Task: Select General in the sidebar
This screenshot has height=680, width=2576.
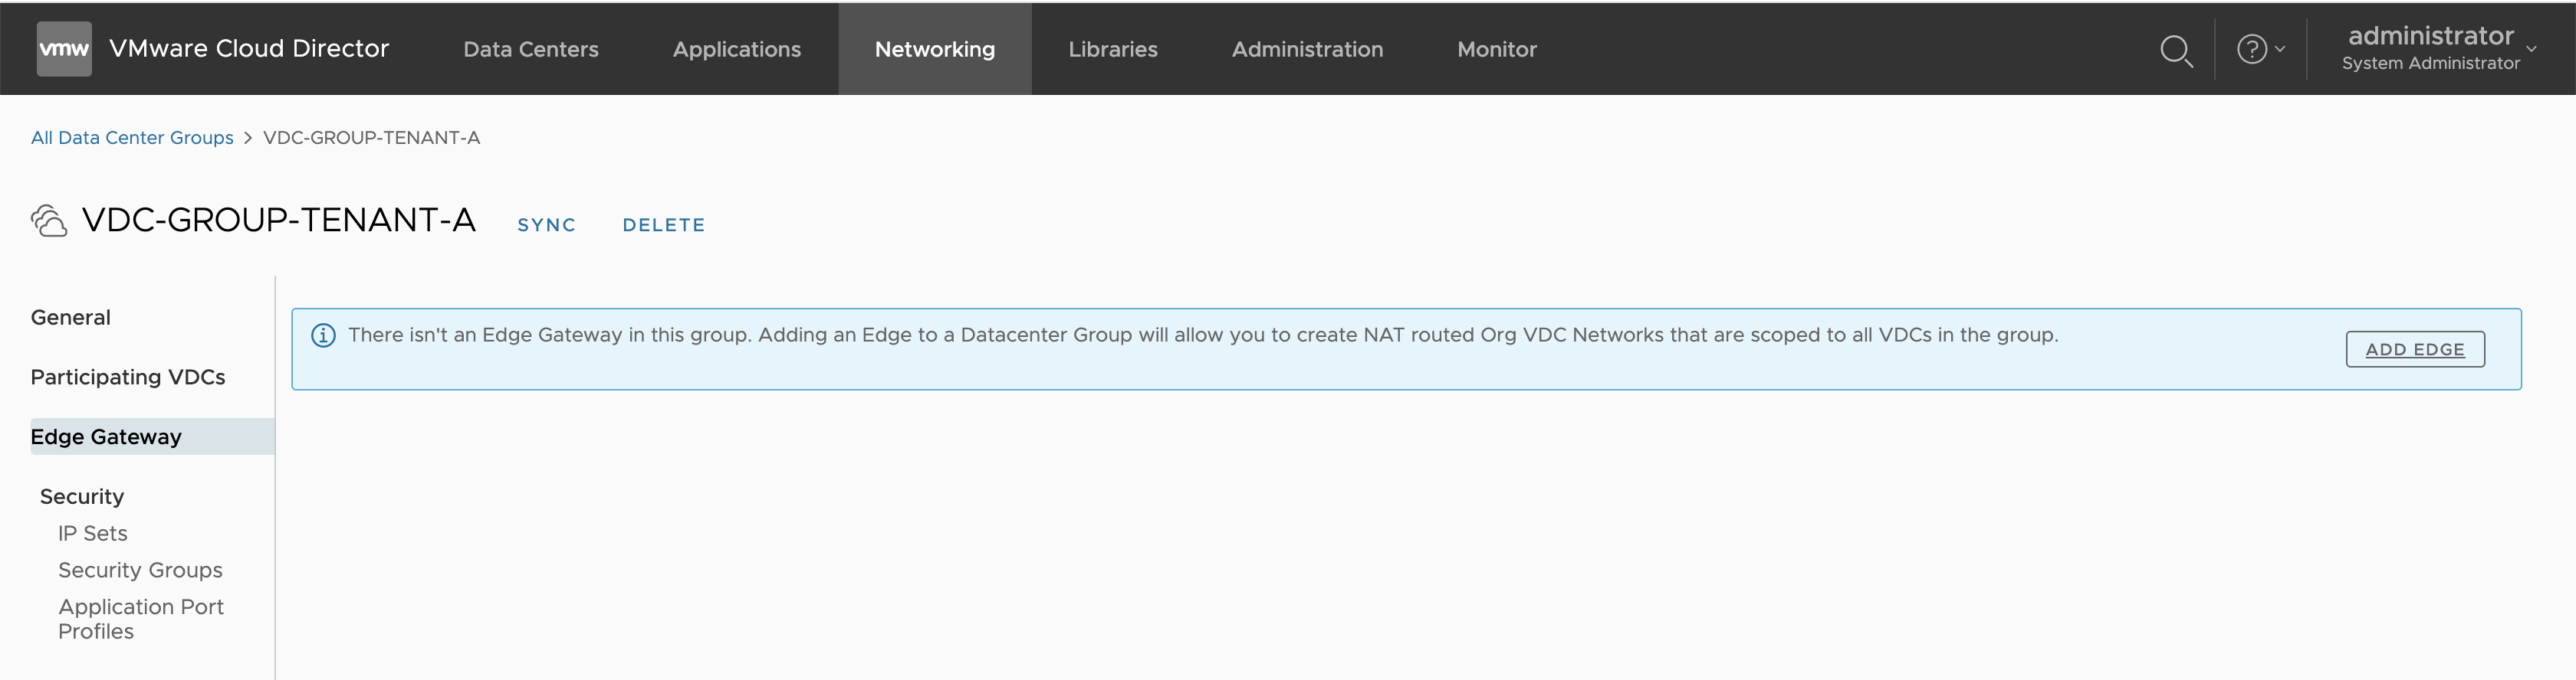Action: [71, 318]
